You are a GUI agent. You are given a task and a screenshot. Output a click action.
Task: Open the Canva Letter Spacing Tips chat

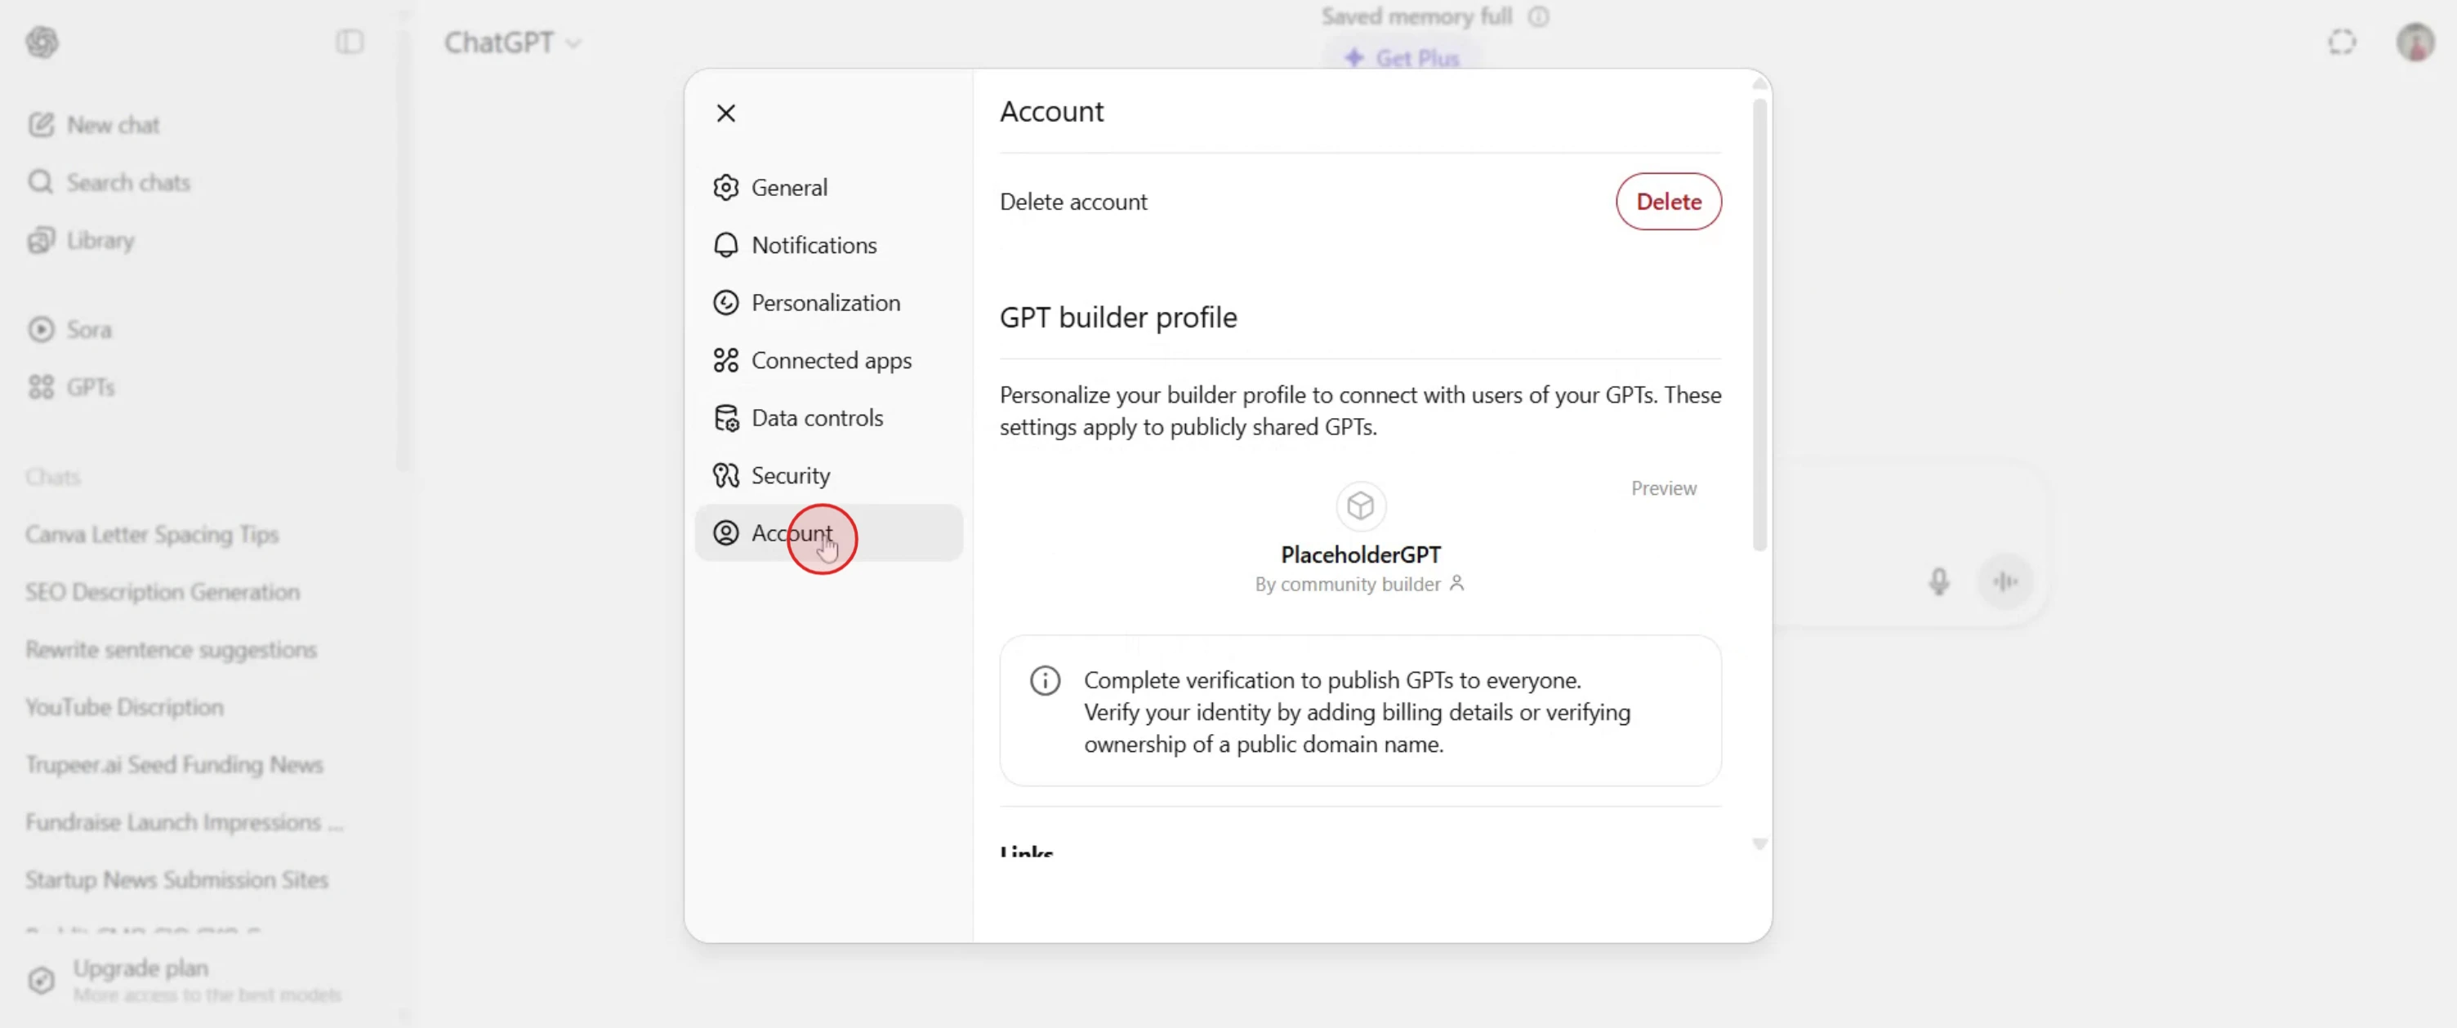(152, 534)
